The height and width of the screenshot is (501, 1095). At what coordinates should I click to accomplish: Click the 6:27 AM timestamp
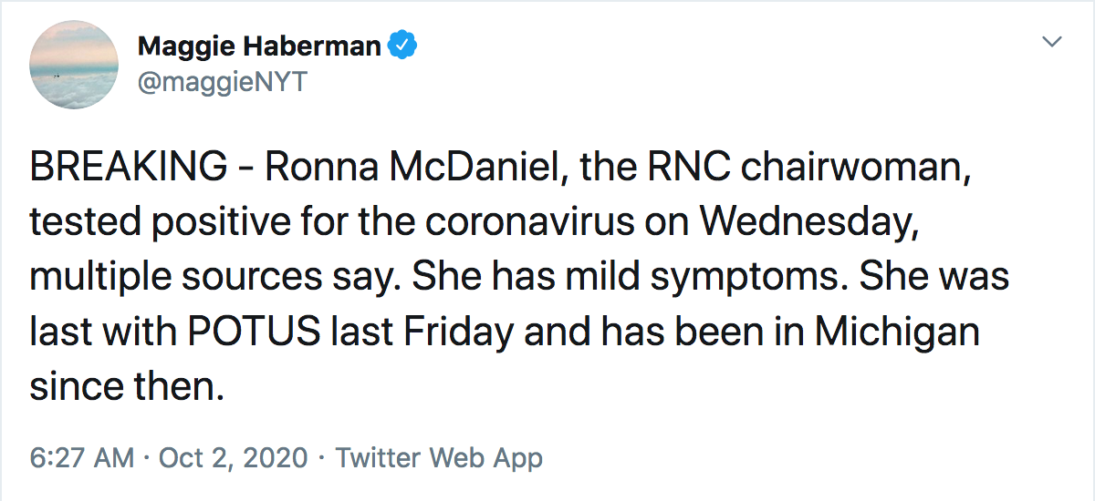point(82,457)
